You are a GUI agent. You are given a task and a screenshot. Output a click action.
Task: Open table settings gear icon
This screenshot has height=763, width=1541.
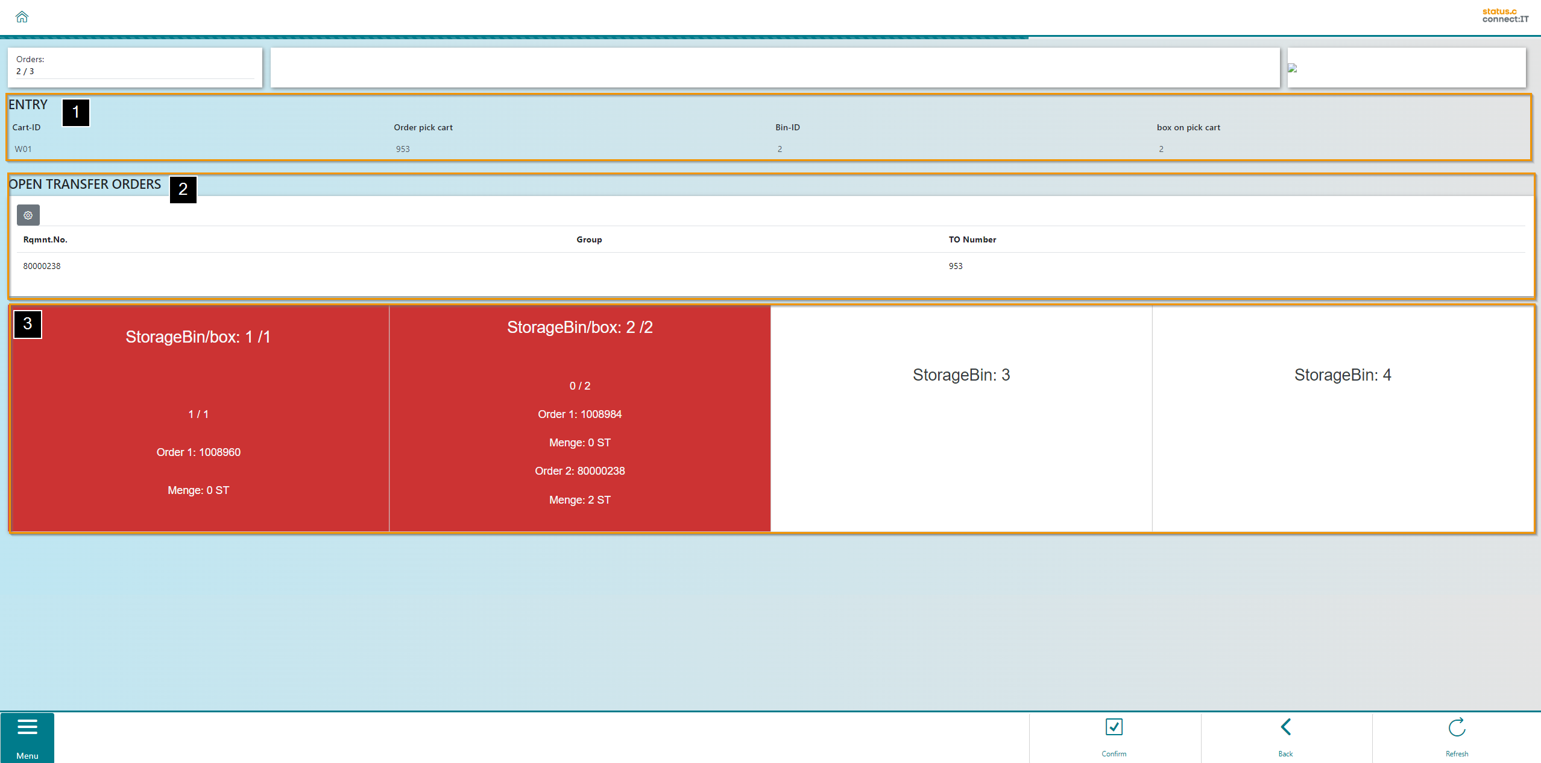pos(28,215)
